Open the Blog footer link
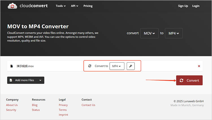The image size is (212, 120). [x=34, y=105]
